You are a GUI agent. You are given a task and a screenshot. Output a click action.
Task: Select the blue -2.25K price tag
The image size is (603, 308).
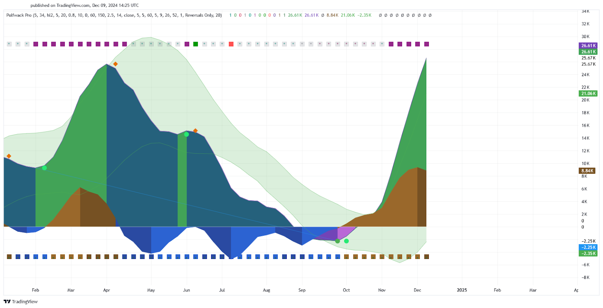point(588,247)
